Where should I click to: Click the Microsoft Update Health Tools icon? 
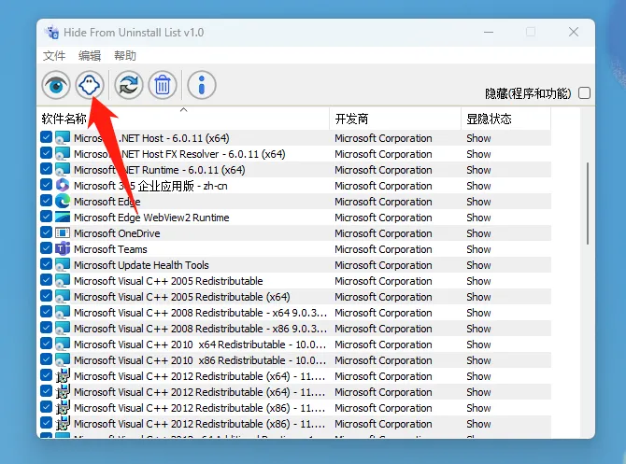[63, 265]
